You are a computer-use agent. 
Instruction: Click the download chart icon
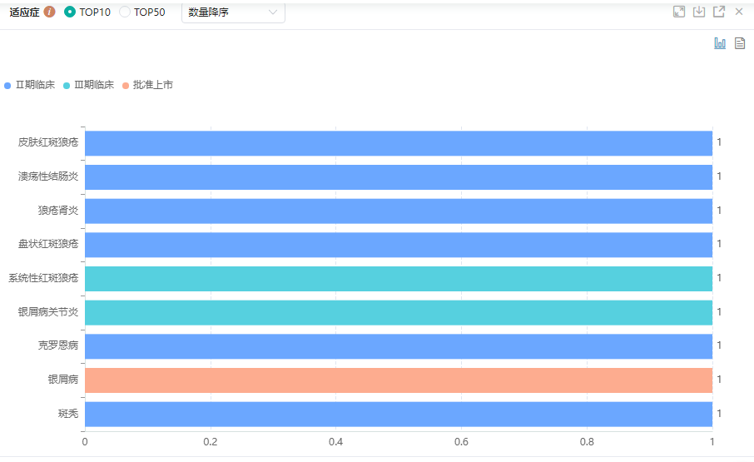coord(699,12)
